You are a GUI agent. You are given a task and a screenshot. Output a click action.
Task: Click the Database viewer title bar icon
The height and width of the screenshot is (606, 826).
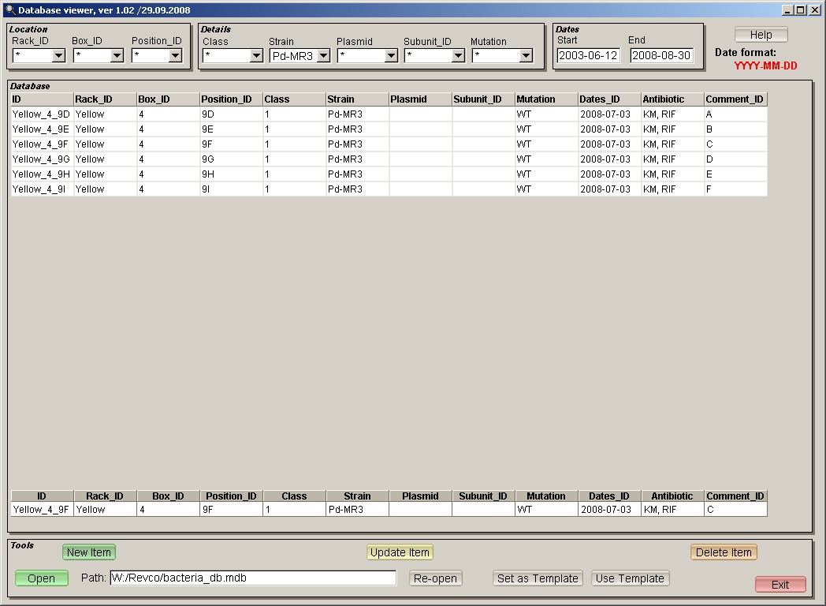(10, 10)
